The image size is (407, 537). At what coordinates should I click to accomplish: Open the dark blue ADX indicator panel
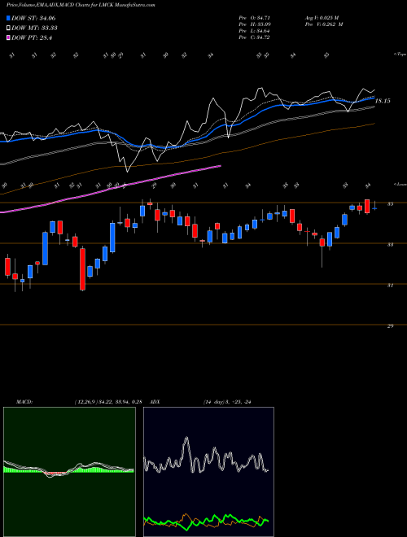click(208, 472)
